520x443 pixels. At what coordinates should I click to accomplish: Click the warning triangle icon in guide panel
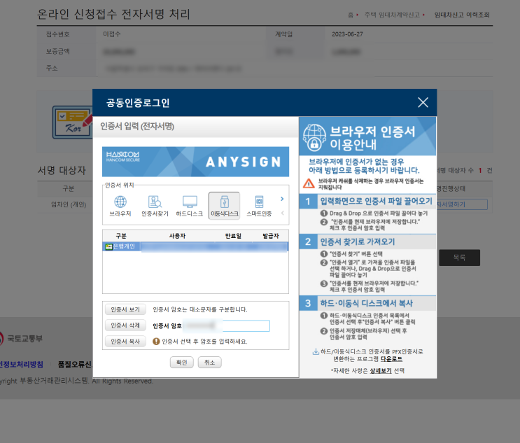click(309, 183)
